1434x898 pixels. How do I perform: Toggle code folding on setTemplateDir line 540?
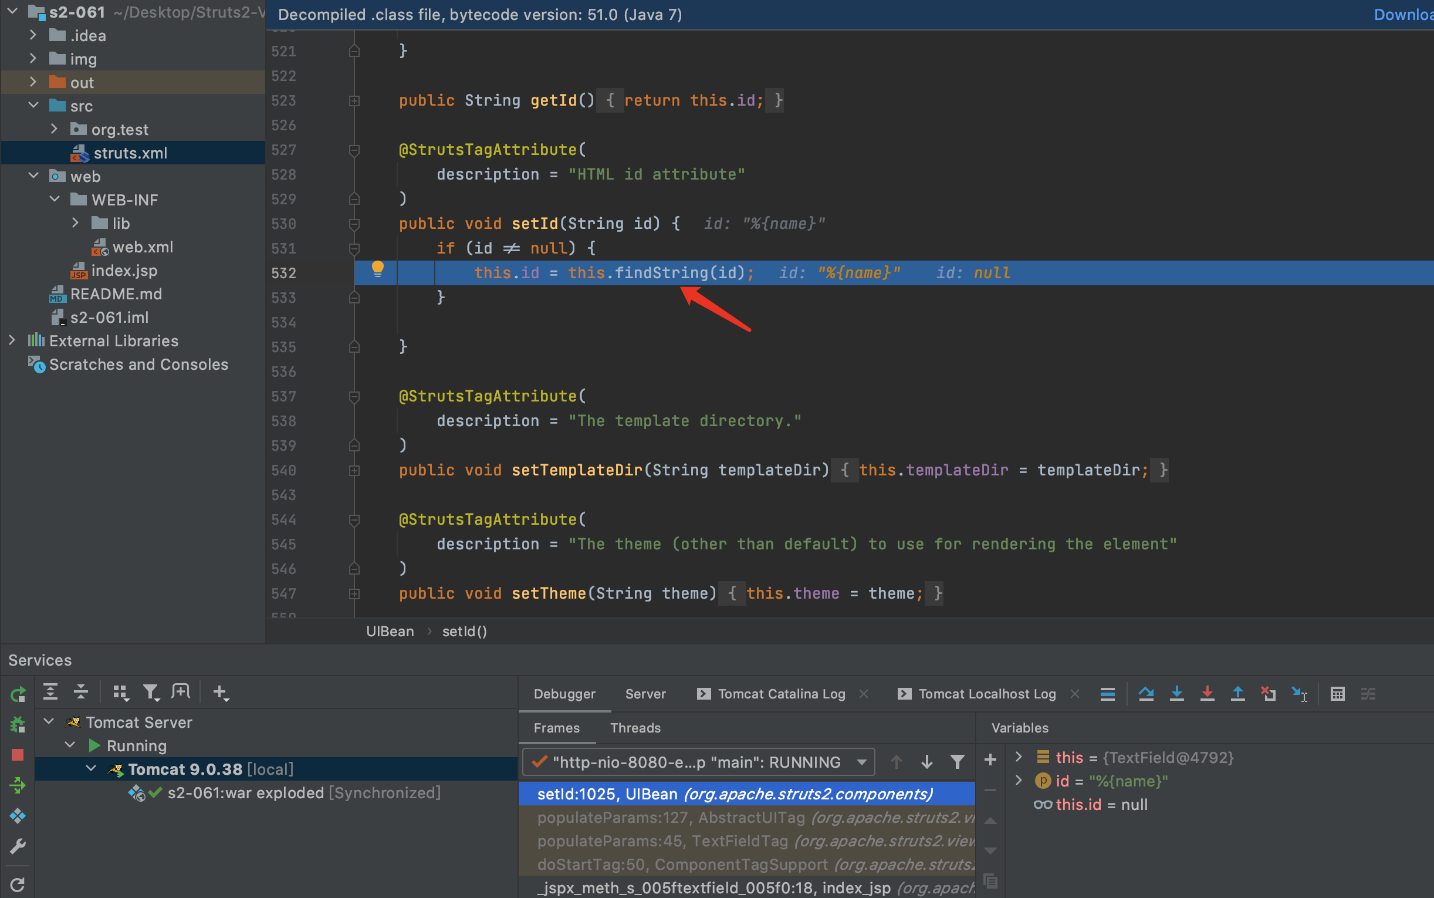354,470
